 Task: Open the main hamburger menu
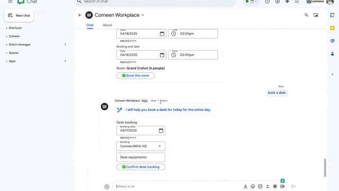10,2
